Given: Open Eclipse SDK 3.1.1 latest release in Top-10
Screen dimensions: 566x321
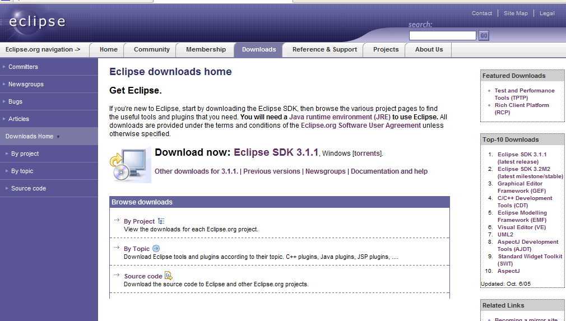Looking at the screenshot, I should pos(522,158).
